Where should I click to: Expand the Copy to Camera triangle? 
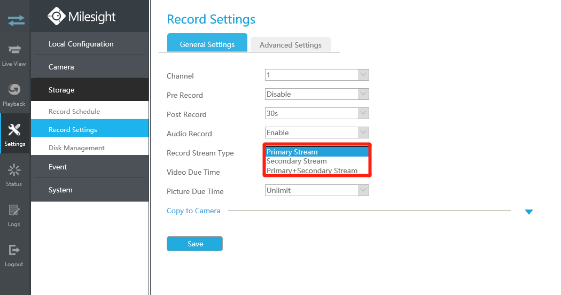(x=529, y=212)
